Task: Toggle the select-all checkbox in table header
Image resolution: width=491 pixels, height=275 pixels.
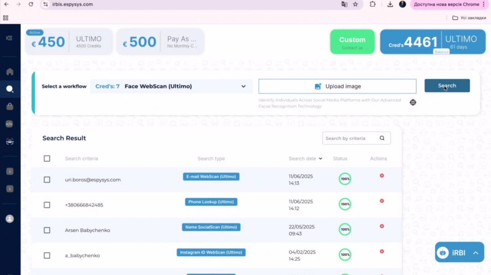Action: tap(47, 158)
